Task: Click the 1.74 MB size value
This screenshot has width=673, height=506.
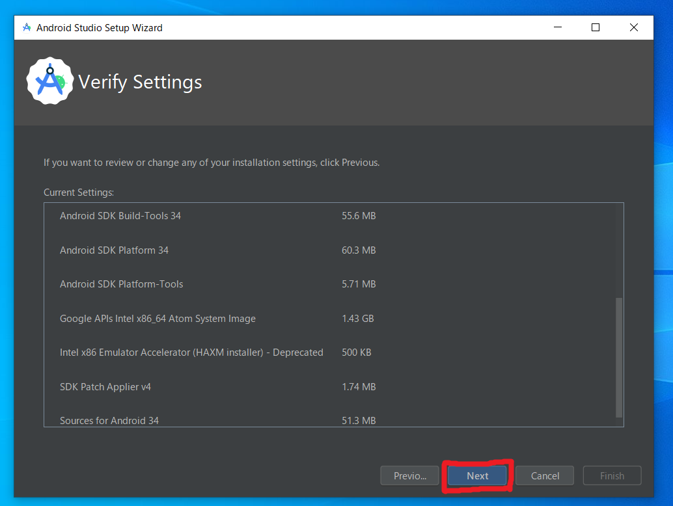Action: click(x=359, y=387)
